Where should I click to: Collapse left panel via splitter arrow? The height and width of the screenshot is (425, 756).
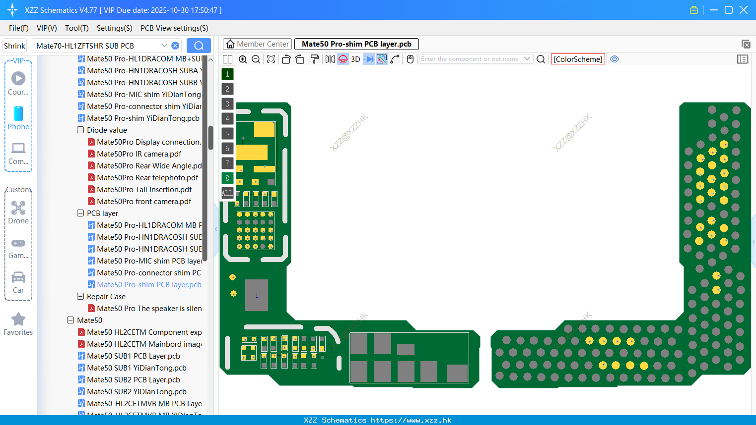(x=216, y=229)
